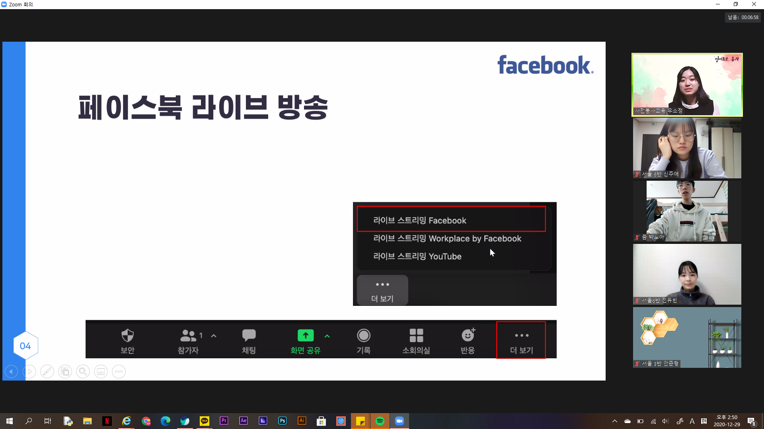The height and width of the screenshot is (429, 764).
Task: Select 라이브 스트리밍 Facebook menu entry
Action: coord(451,219)
